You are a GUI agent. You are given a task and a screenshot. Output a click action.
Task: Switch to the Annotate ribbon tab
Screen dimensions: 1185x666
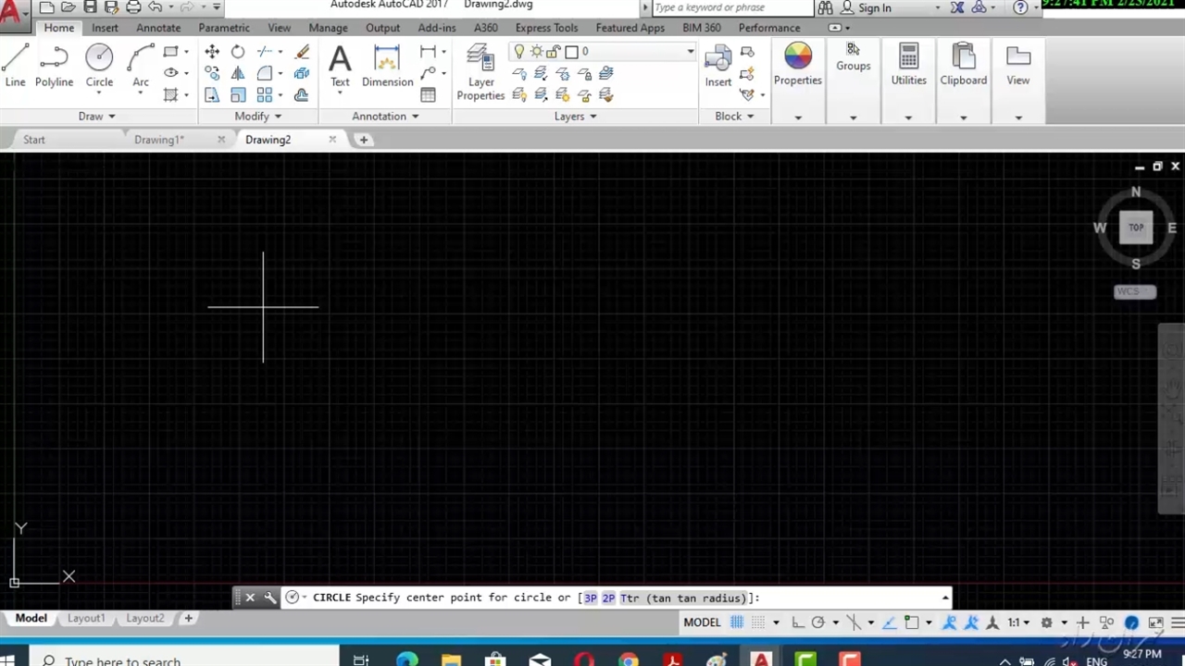158,28
